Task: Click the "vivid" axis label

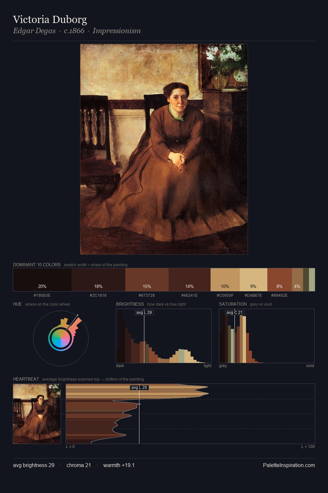Action: 310,366
